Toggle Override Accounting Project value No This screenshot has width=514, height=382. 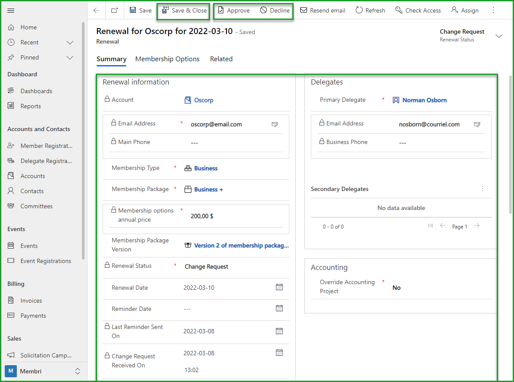tap(396, 288)
